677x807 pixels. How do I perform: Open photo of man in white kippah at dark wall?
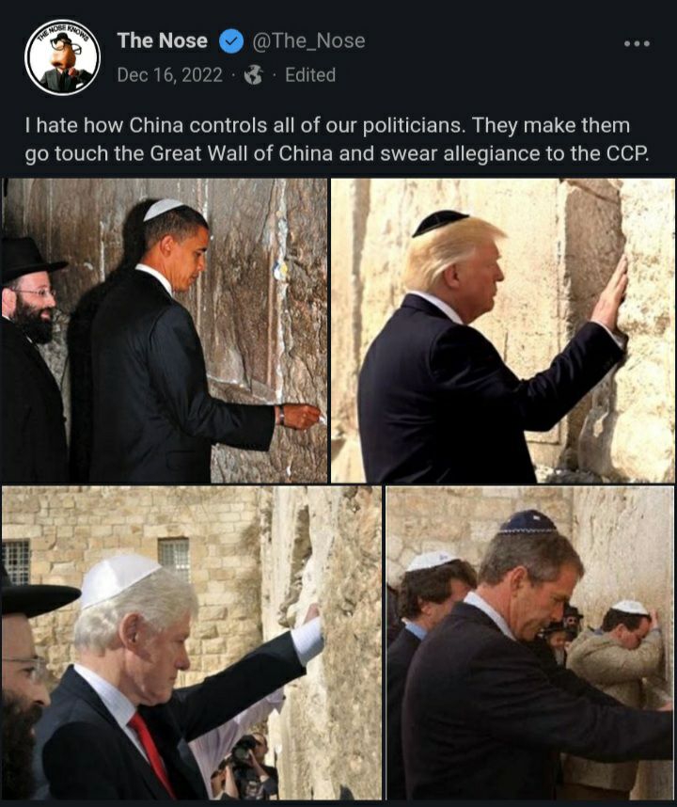pyautogui.click(x=165, y=330)
